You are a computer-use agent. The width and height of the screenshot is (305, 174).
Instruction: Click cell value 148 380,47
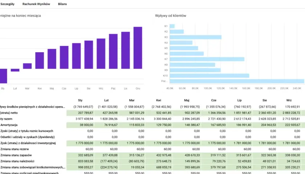pos(192,125)
